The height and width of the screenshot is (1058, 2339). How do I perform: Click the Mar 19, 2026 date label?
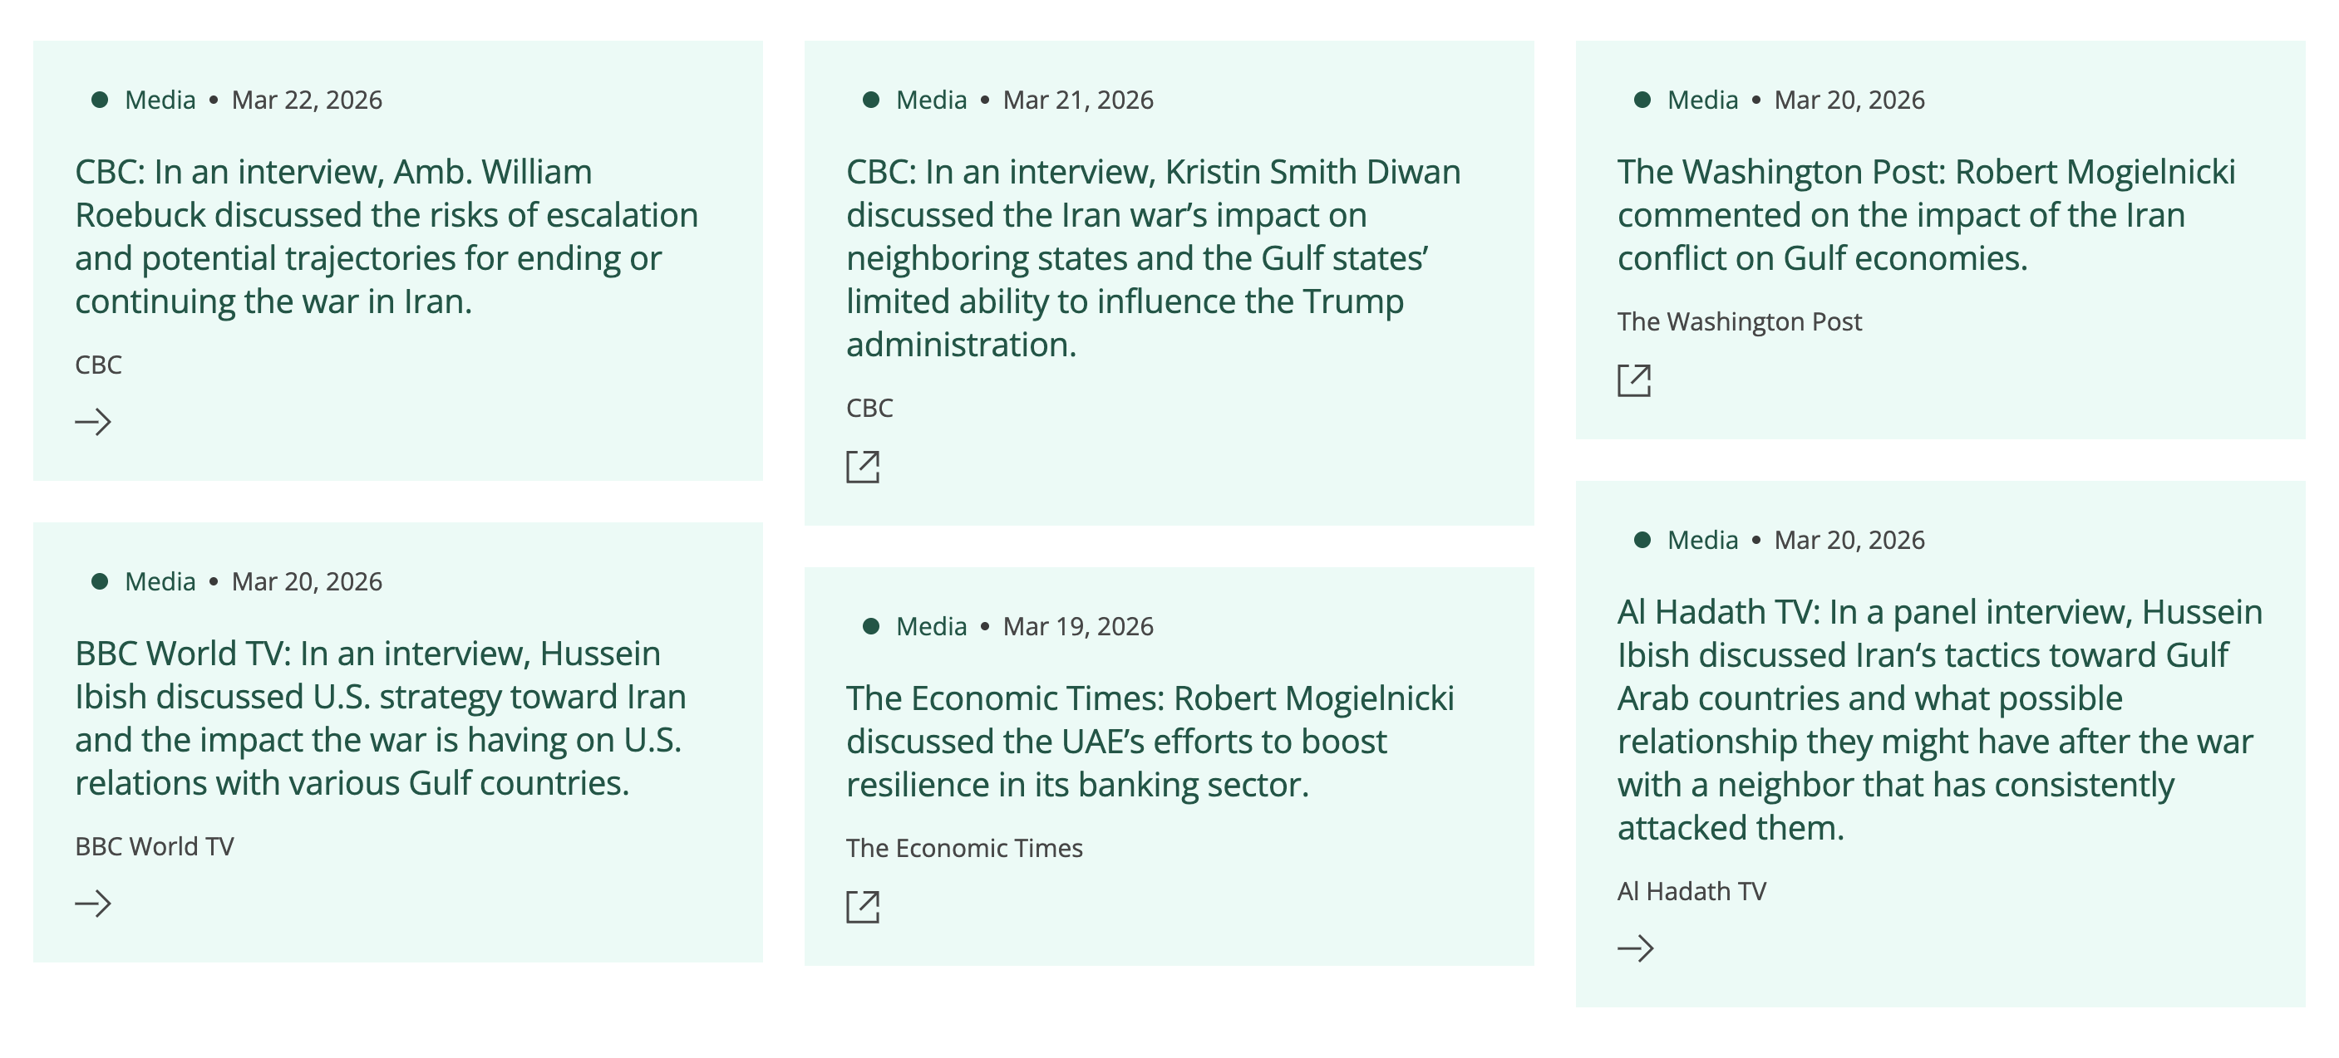coord(1078,626)
